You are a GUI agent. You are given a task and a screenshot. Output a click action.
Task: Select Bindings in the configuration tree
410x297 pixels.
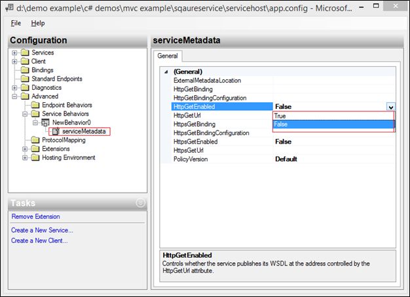point(43,70)
